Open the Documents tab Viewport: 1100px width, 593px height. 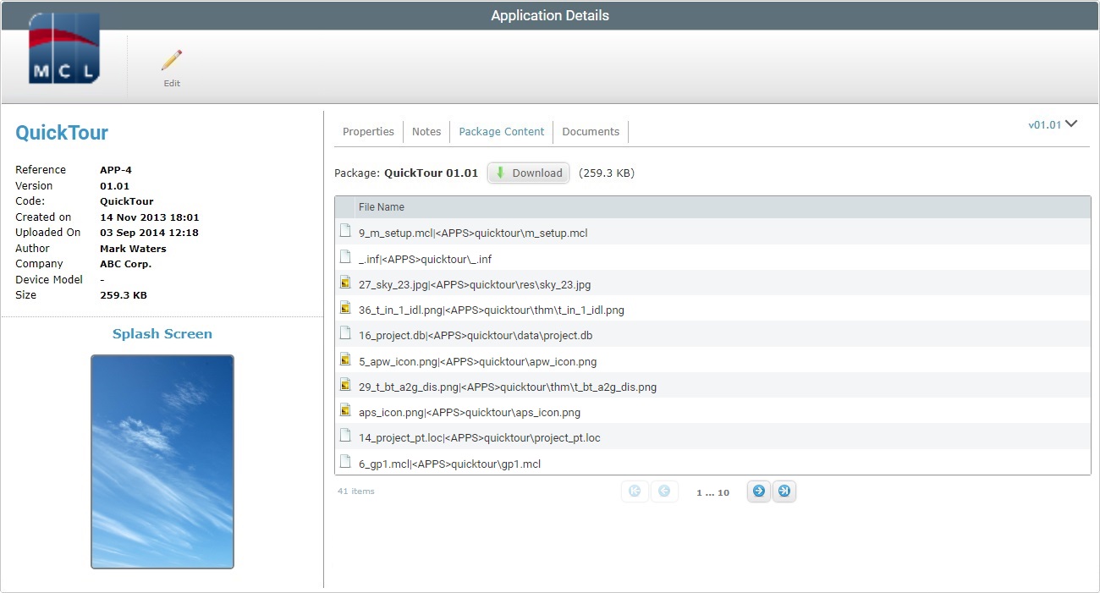coord(590,131)
